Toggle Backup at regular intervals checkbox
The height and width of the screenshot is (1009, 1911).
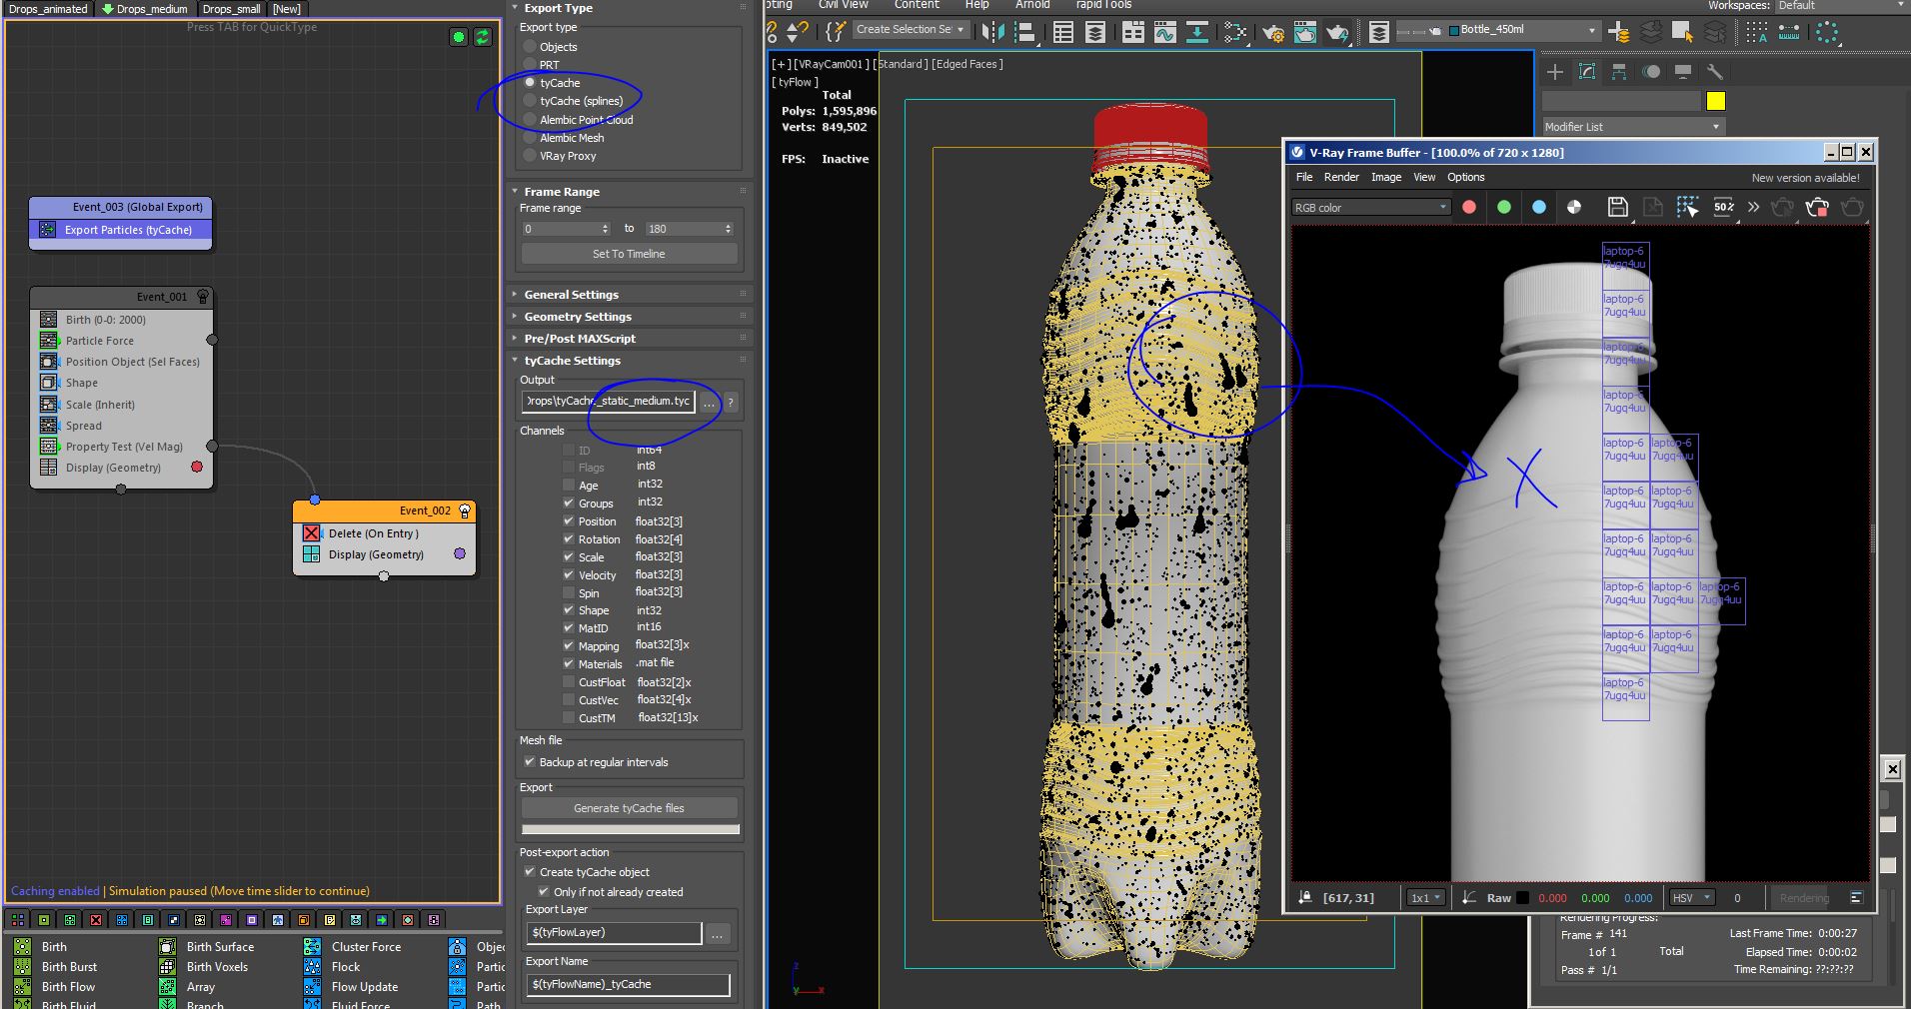coord(530,761)
